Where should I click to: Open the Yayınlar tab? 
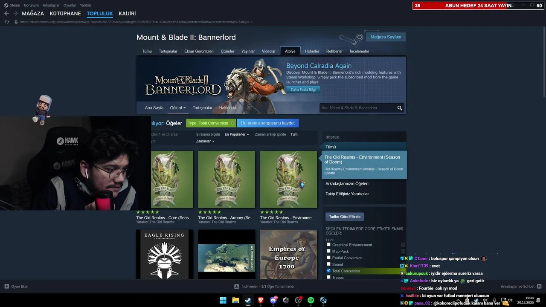(248, 51)
